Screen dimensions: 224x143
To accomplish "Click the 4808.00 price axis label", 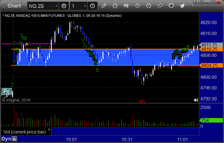I will tap(209, 55).
